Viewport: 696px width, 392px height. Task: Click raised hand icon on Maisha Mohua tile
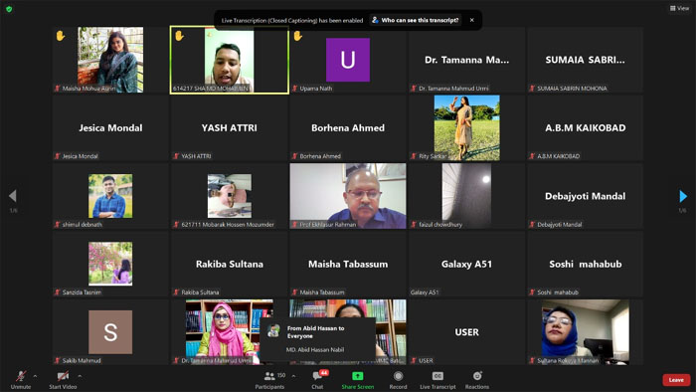[x=61, y=36]
